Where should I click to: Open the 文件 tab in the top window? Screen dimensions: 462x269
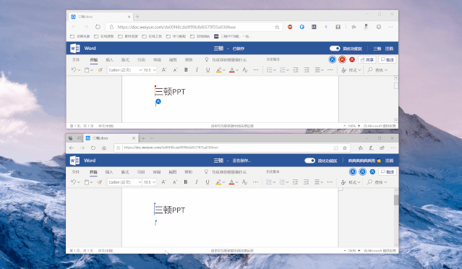76,60
